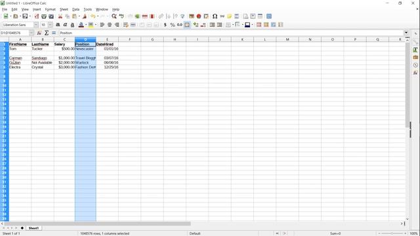Insert special character with the Omega icon
The height and width of the screenshot is (236, 420).
tap(215, 16)
